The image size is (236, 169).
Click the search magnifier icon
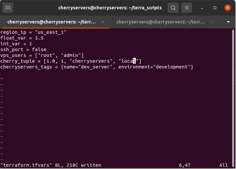[x=173, y=8]
